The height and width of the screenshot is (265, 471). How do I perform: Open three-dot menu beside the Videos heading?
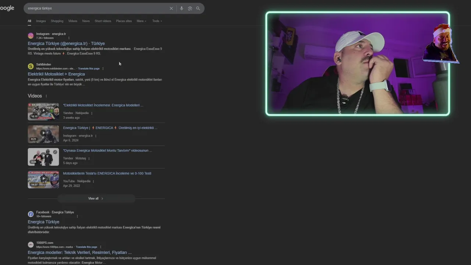46,96
